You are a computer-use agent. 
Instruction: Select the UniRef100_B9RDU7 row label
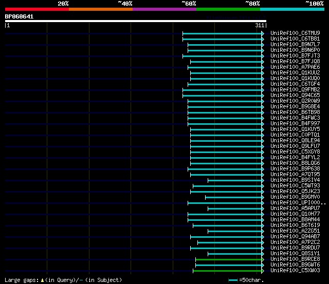click(295, 248)
